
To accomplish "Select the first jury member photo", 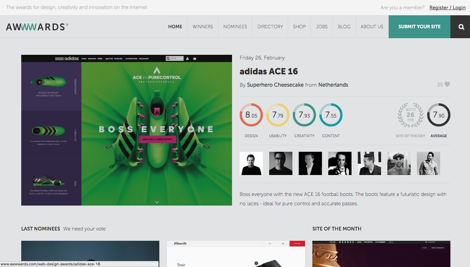I will pos(251,163).
